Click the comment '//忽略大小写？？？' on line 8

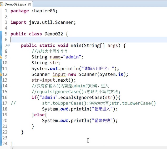tap(49, 51)
